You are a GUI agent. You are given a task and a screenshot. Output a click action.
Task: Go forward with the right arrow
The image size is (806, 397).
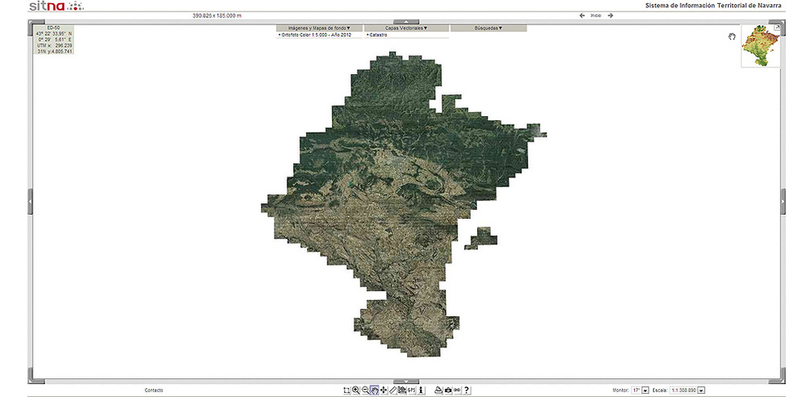(611, 15)
